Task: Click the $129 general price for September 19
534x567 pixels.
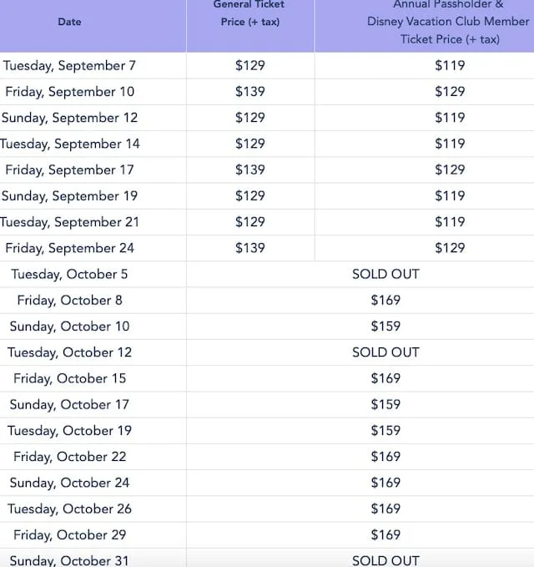Action: pyautogui.click(x=250, y=195)
